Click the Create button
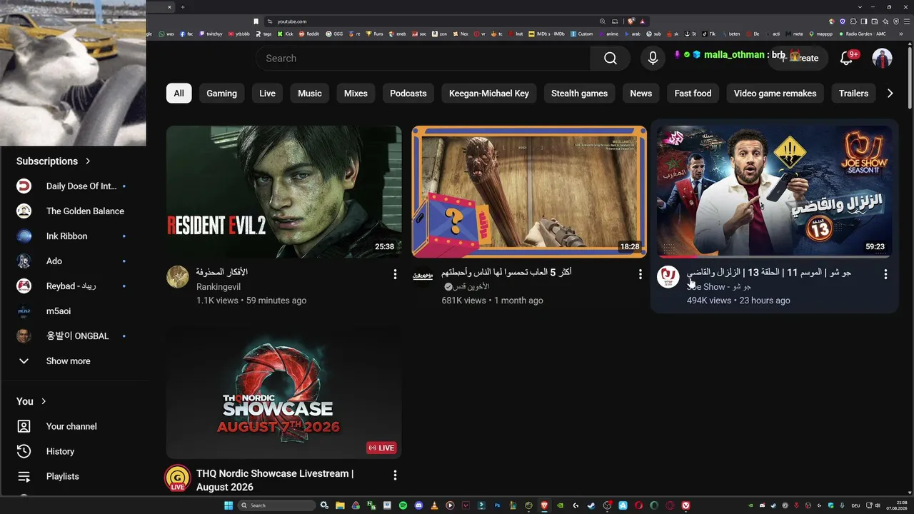This screenshot has height=514, width=914. tap(798, 59)
